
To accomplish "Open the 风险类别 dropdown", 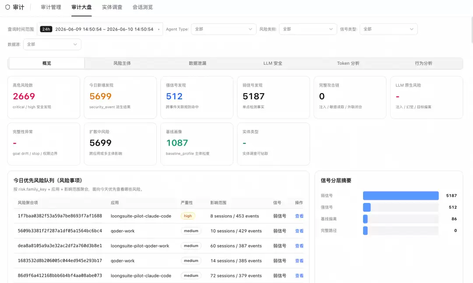I will pyautogui.click(x=308, y=29).
